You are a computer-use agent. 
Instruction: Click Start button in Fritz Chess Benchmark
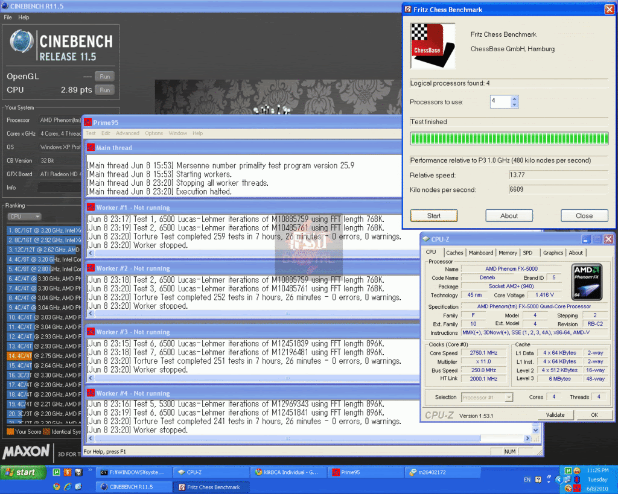point(434,215)
